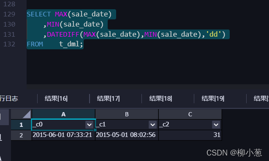Place the cursor on line 132 FROM clause
269x161 pixels.
tap(55, 44)
